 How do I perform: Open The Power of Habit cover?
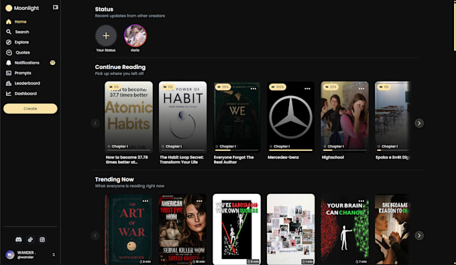click(182, 117)
